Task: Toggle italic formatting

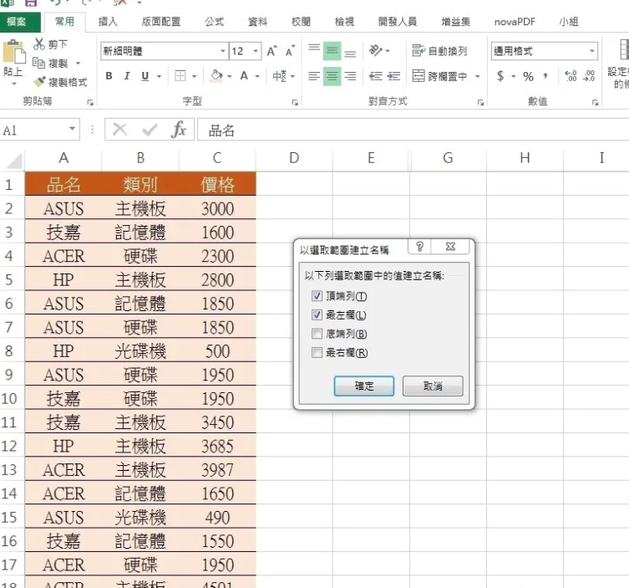Action: 127,75
